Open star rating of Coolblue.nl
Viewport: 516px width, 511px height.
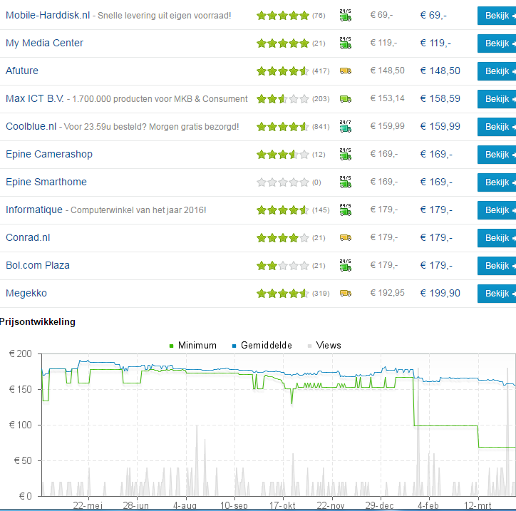283,127
